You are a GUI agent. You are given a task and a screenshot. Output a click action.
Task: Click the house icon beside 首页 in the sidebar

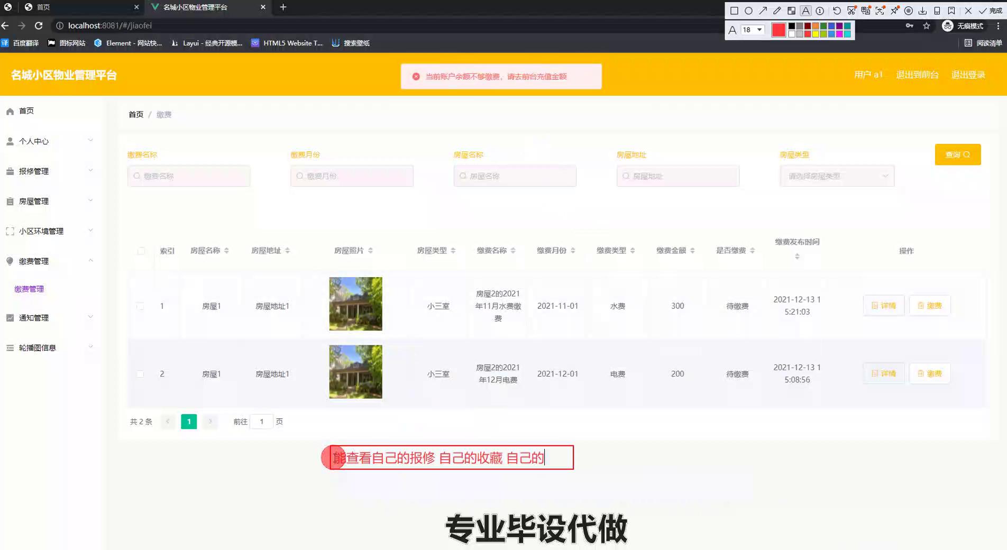click(10, 111)
